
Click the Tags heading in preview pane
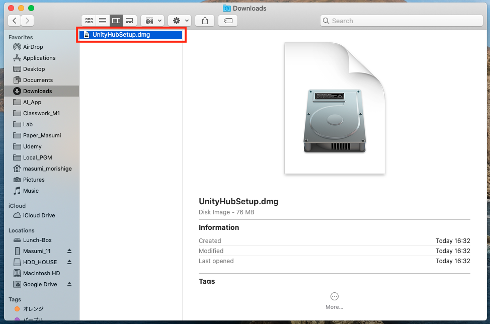[x=207, y=281]
